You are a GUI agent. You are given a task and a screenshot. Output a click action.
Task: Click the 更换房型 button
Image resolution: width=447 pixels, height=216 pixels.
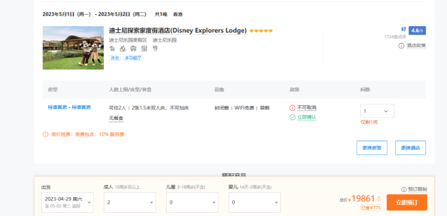pos(372,148)
